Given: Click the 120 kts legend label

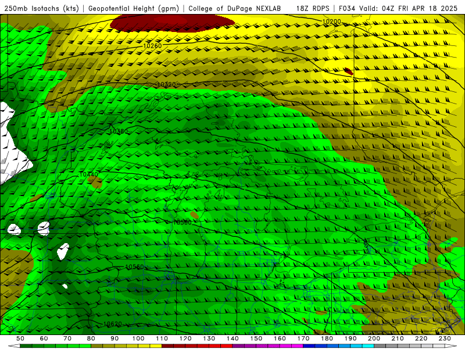Looking at the screenshot, I should (x=185, y=339).
